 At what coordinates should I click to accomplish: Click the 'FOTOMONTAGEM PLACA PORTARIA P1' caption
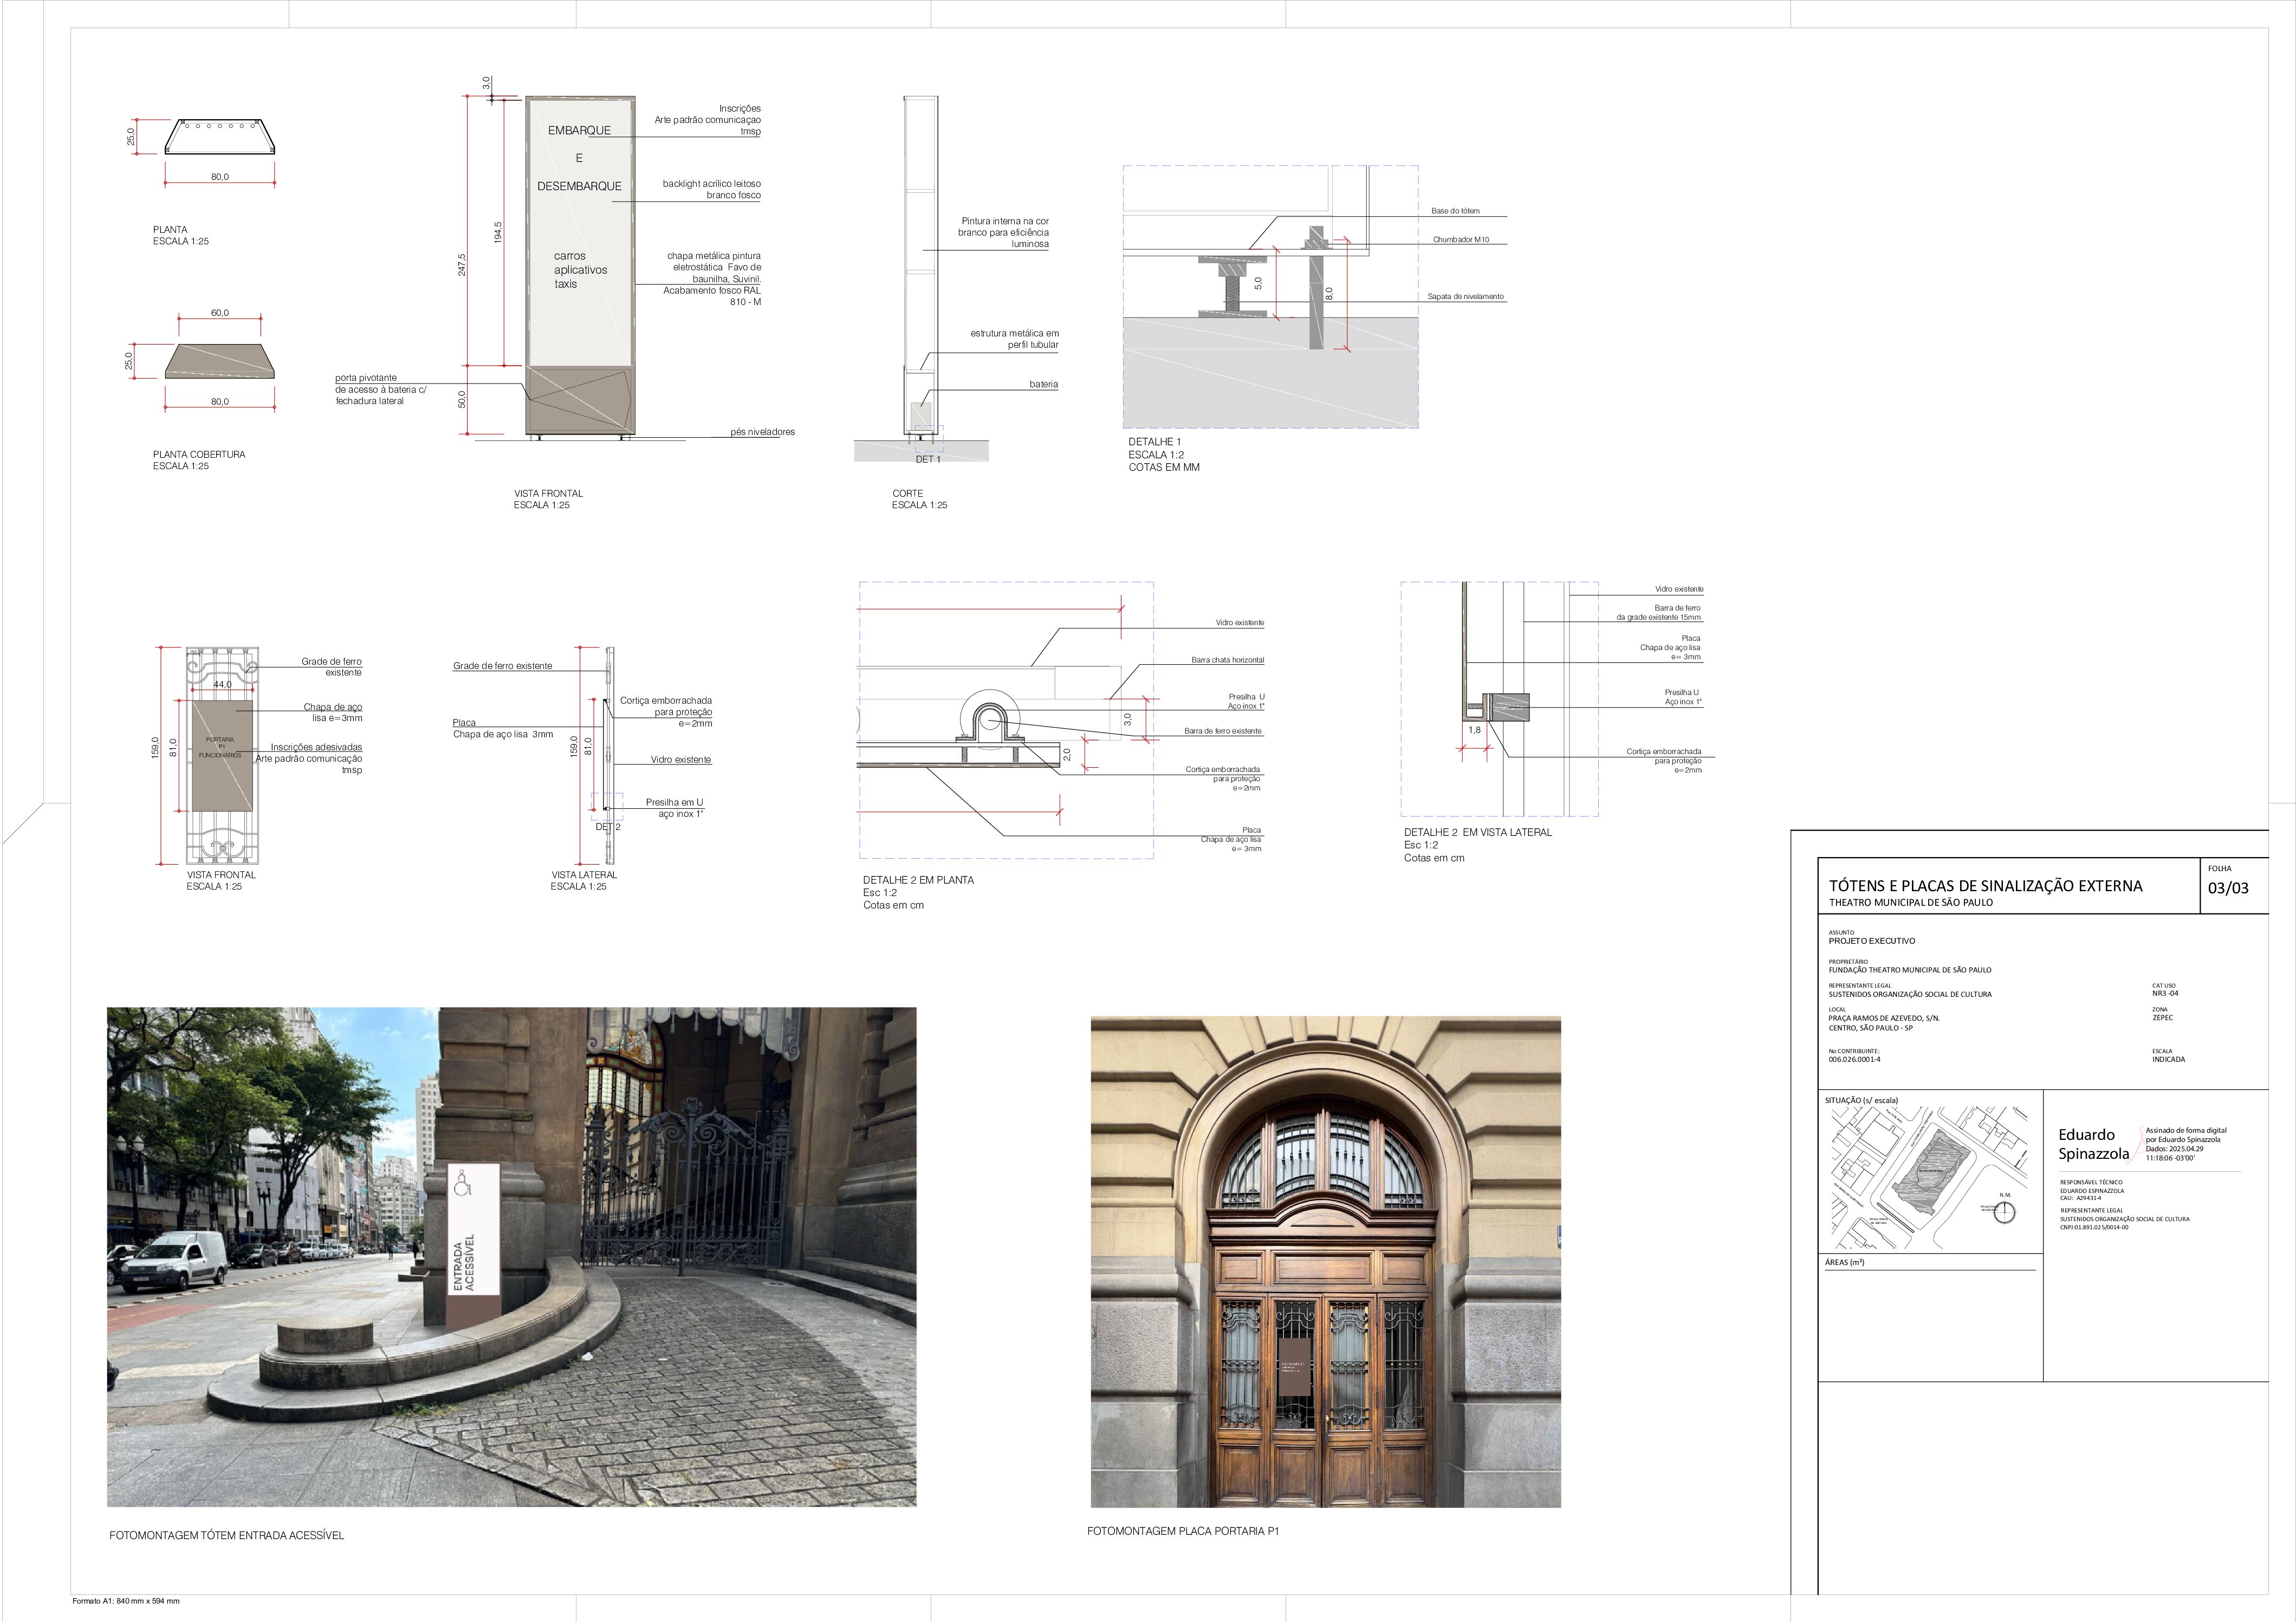[1183, 1531]
